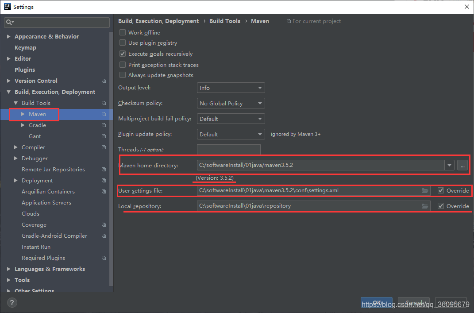Close the Settings dialog window
Screen dimensions: 474x313
tap(467, 7)
